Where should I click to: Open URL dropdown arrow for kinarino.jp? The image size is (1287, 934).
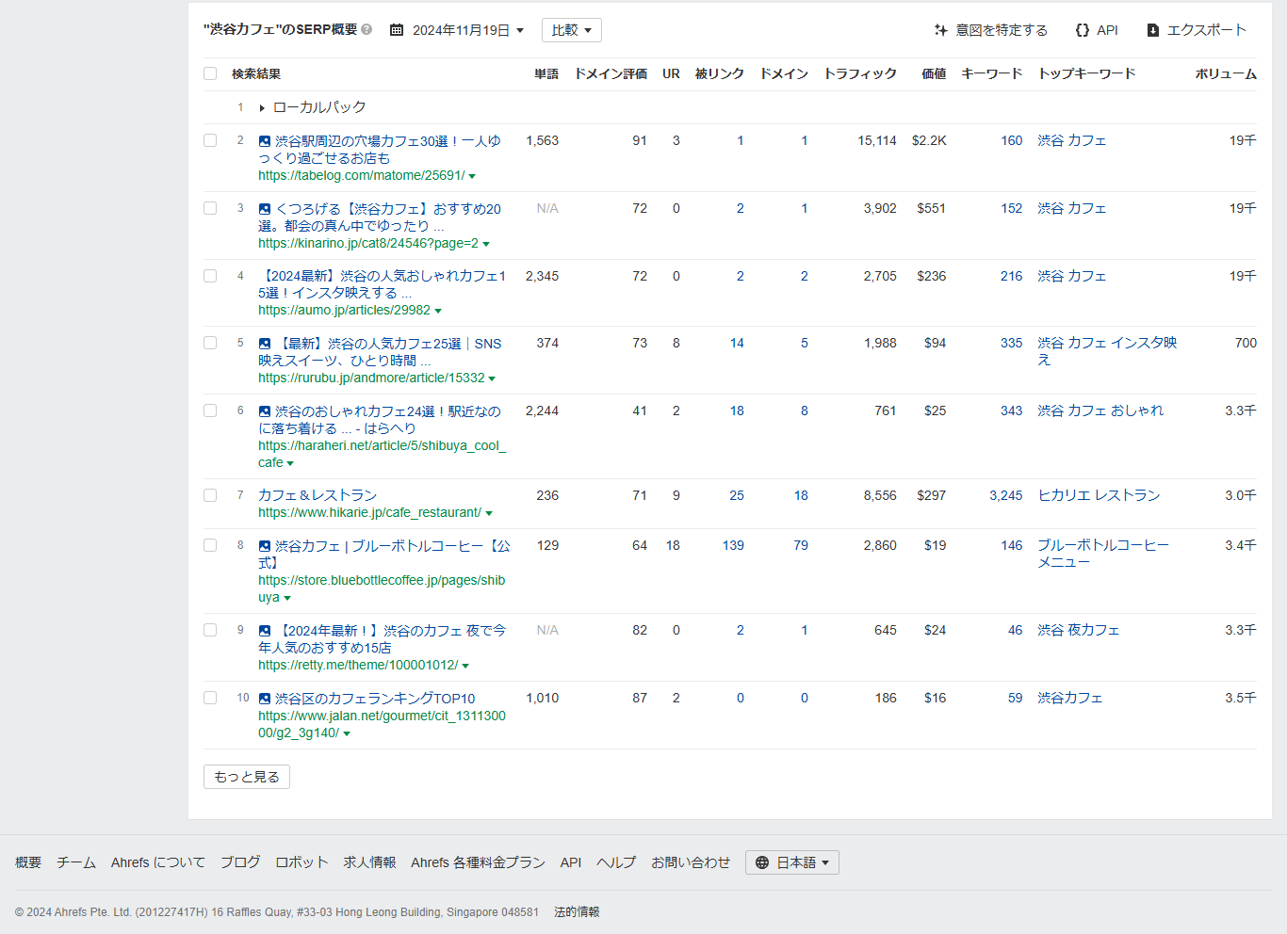(486, 244)
